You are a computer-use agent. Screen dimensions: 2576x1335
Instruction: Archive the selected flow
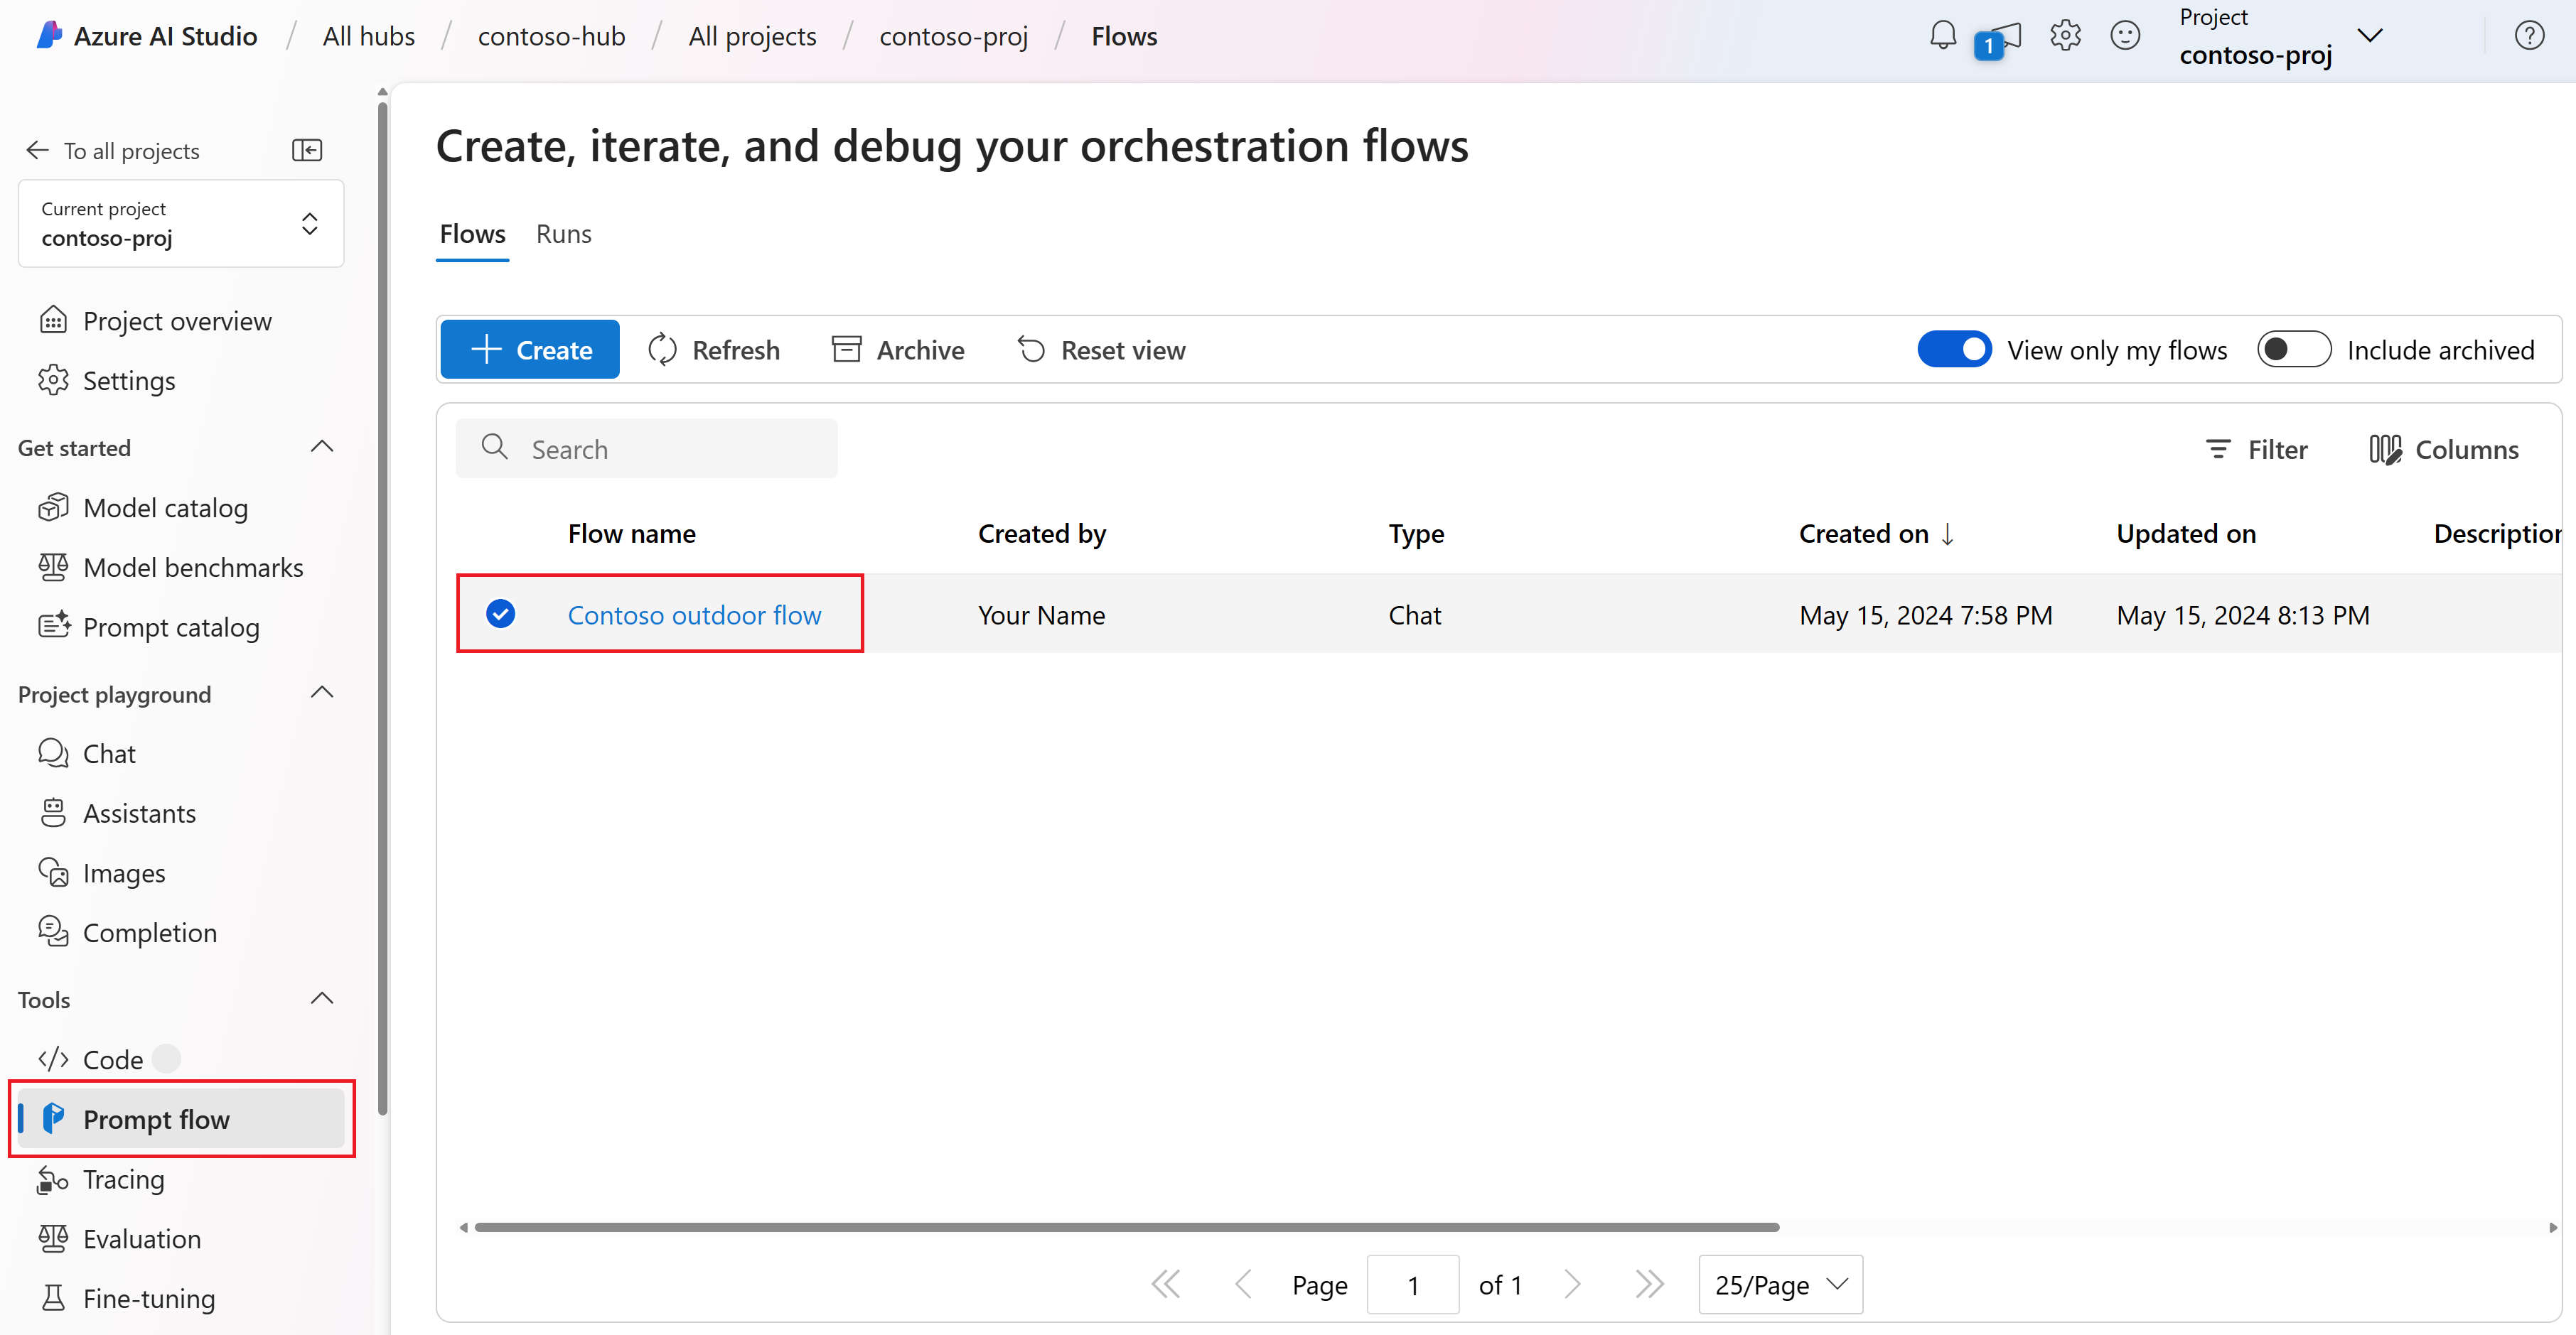click(x=898, y=350)
